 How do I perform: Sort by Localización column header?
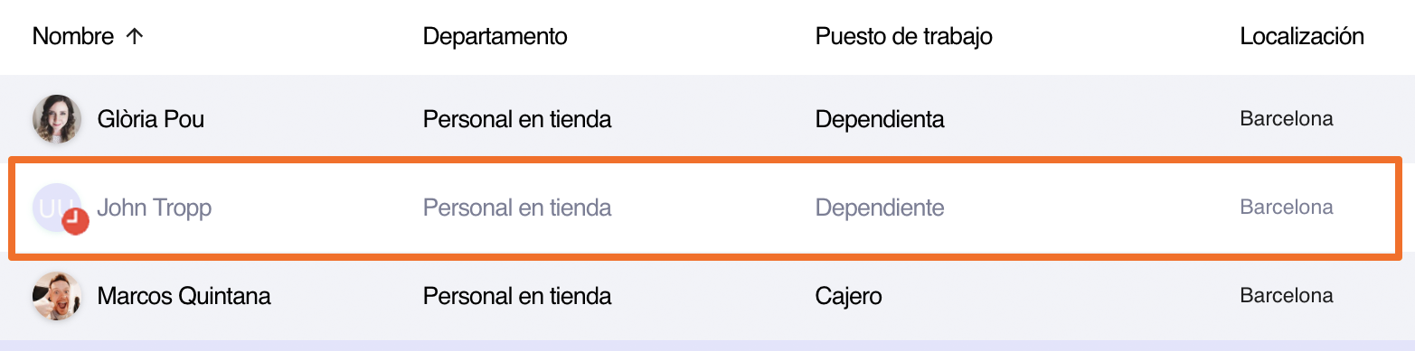tap(1302, 37)
